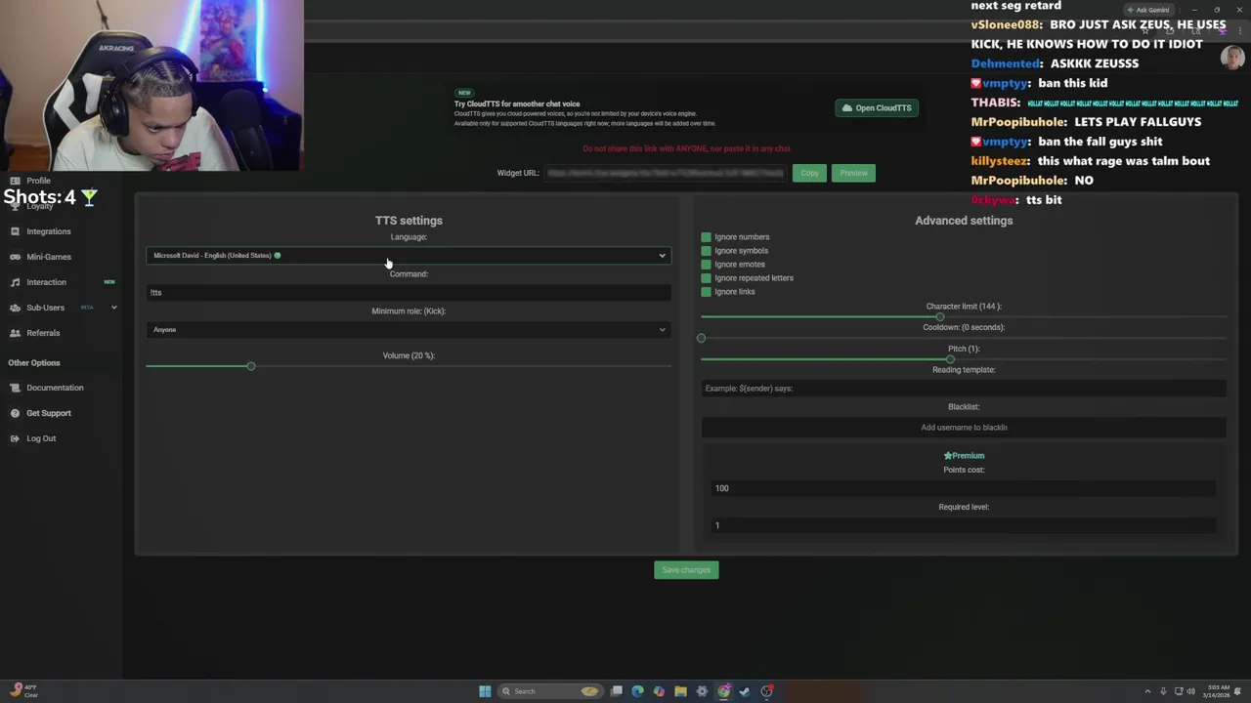1251x703 pixels.
Task: Click the Preview button
Action: (x=853, y=173)
